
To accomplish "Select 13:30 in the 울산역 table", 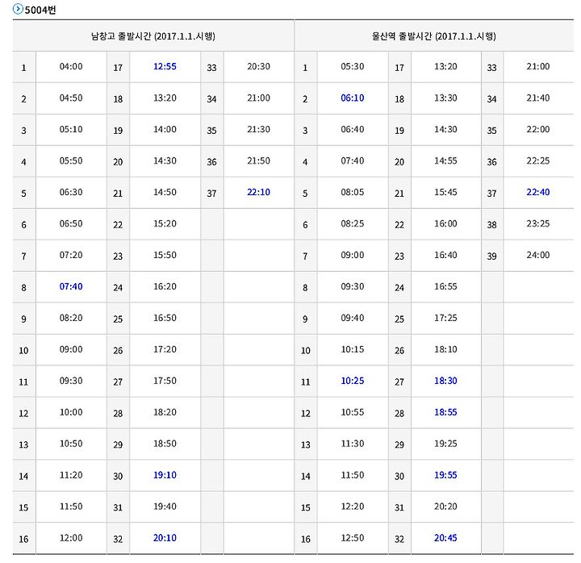I will pyautogui.click(x=445, y=98).
